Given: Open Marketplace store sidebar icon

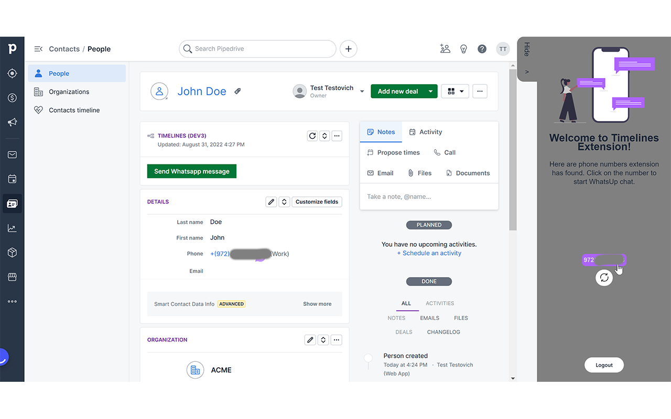Looking at the screenshot, I should tap(12, 277).
